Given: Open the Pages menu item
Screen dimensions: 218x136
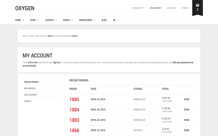Looking at the screenshot, I should [66, 20].
